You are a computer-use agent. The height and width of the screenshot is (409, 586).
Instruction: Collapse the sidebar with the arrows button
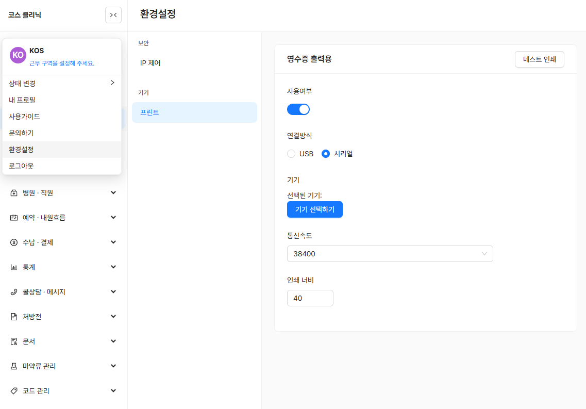point(113,15)
